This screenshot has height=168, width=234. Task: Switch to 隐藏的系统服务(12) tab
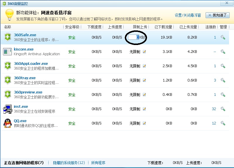point(69,163)
